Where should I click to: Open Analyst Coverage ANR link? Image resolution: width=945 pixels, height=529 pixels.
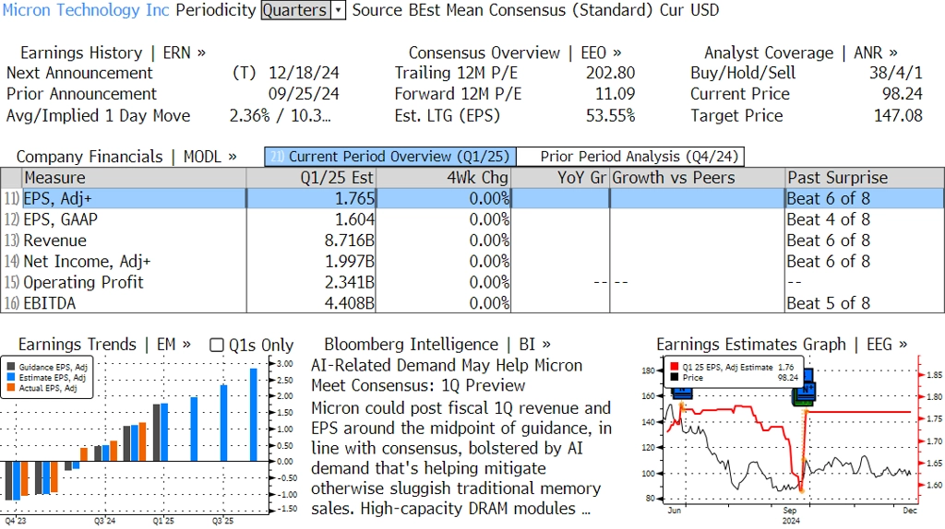(x=800, y=53)
